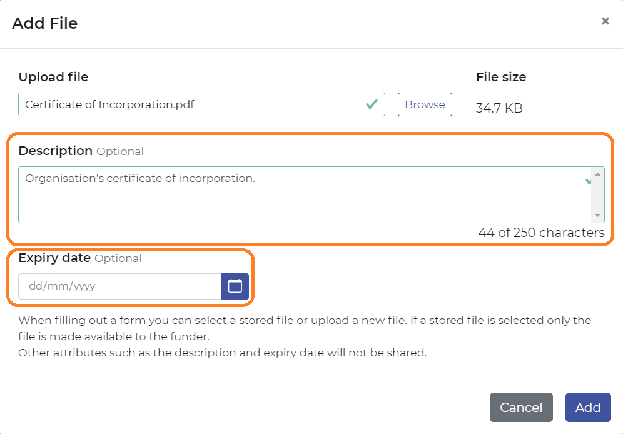Click the Expiry date label
This screenshot has height=434, width=623.
click(54, 258)
